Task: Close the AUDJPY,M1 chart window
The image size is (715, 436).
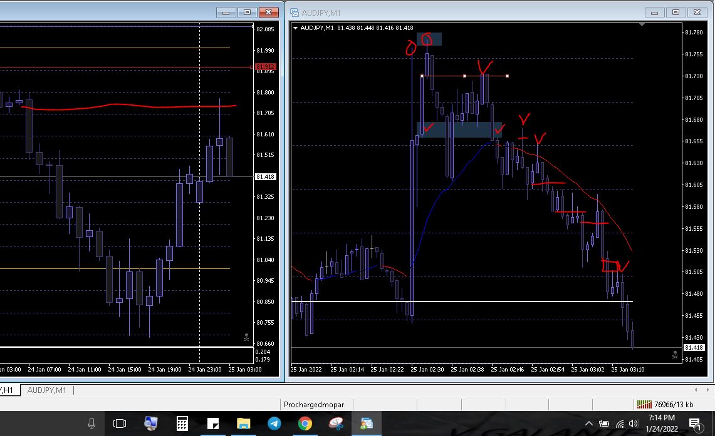Action: (697, 13)
